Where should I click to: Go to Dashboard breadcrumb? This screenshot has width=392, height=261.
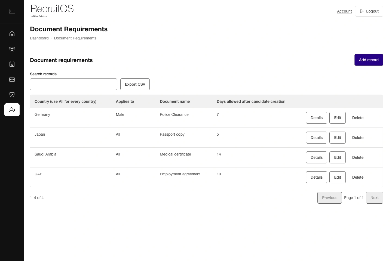coord(39,38)
